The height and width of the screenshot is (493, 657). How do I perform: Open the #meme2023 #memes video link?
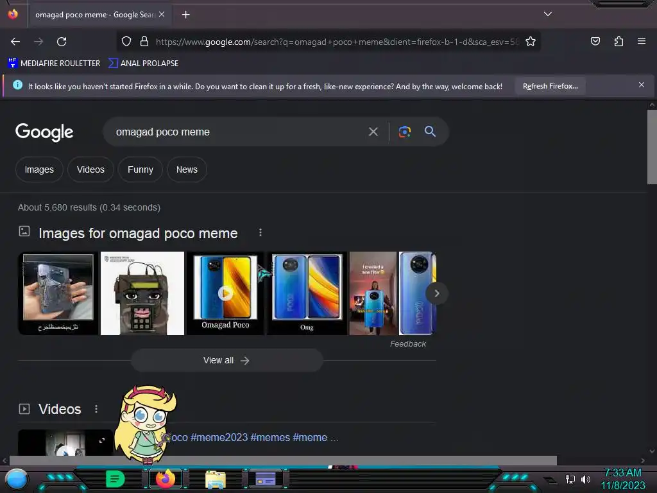[x=254, y=437]
